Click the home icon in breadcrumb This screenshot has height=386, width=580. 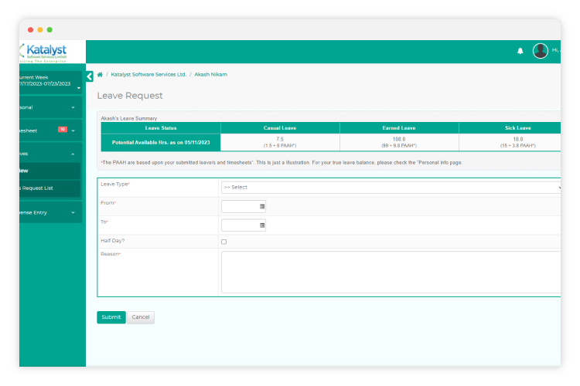[x=100, y=75]
